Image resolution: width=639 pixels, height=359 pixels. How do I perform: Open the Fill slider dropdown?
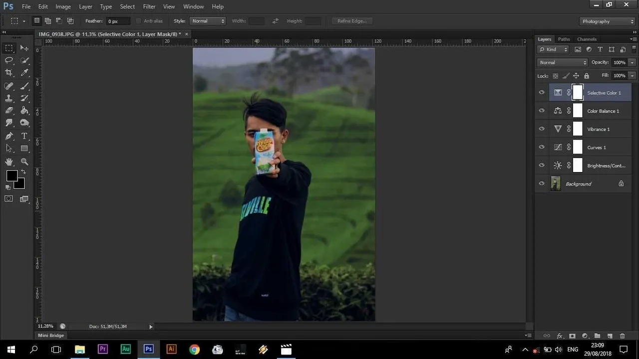pyautogui.click(x=632, y=75)
